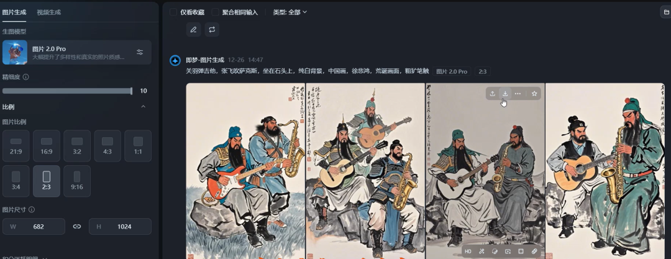Download the third generated image
Viewport: 671px width, 259px height.
[505, 93]
